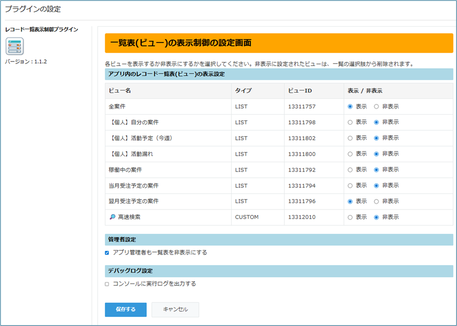Select 非表示 for the 全案件 view
This screenshot has width=457, height=326.
377,107
